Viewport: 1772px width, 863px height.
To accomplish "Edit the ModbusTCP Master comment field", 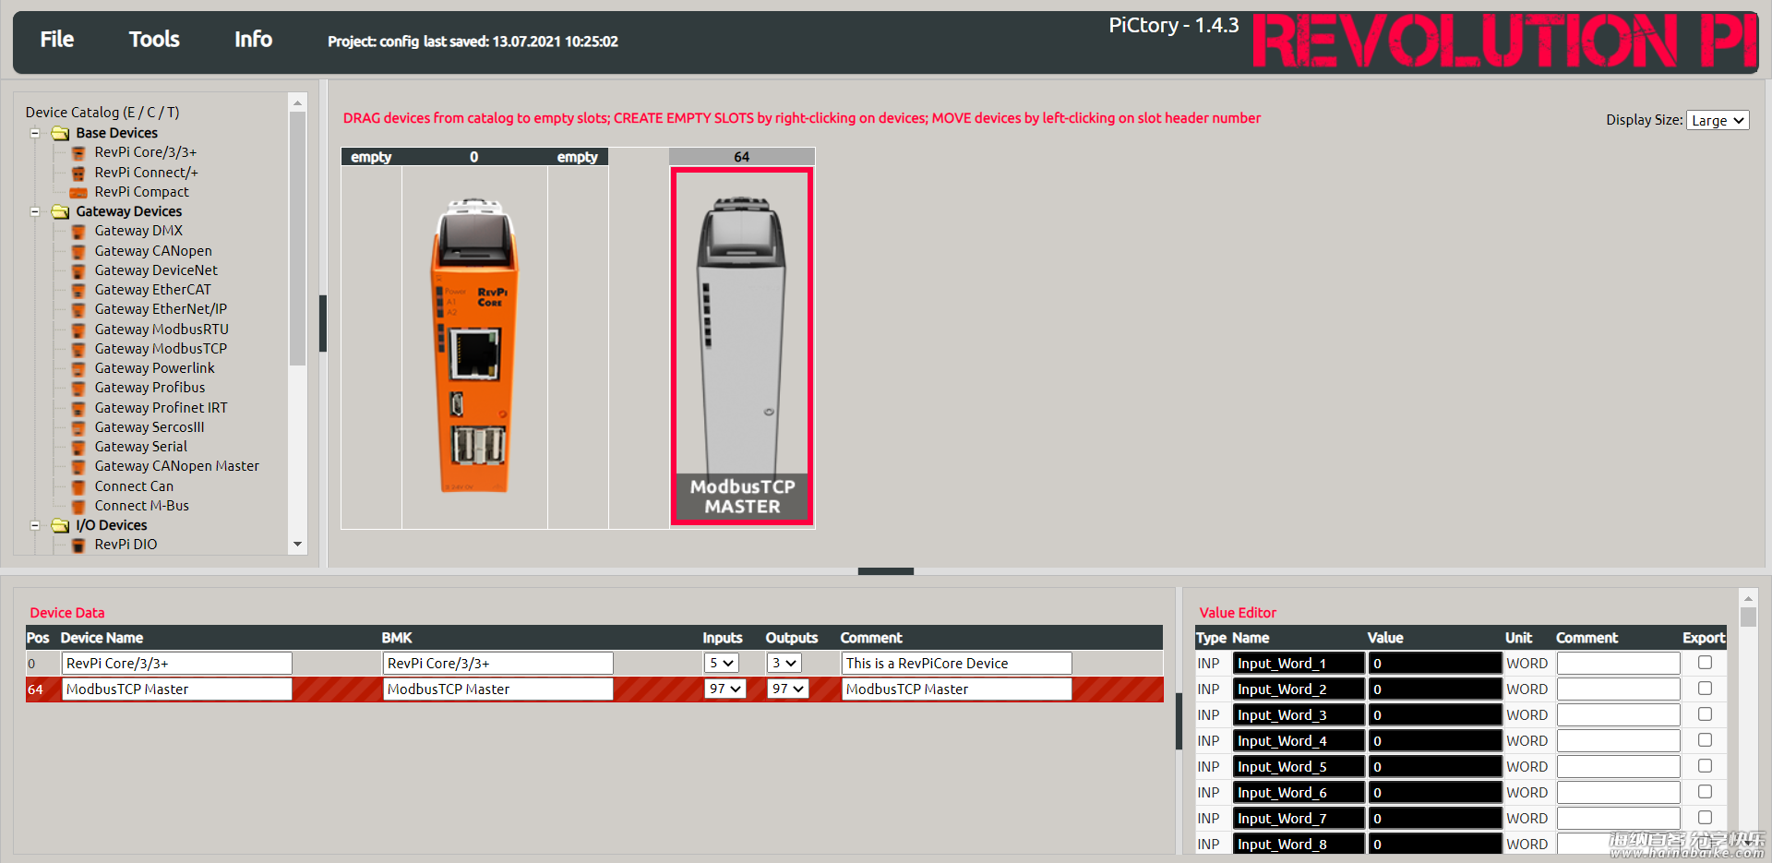I will (x=956, y=689).
